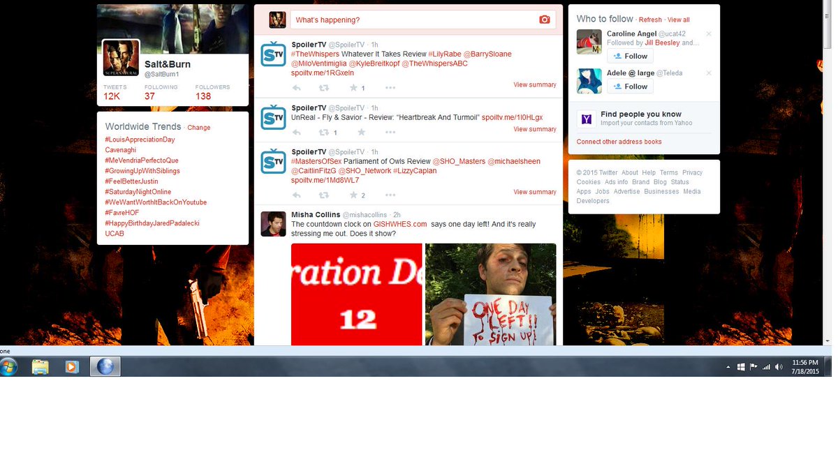Open Caroline Angel's avatar
Viewport: 838px width, 471px height.
pyautogui.click(x=589, y=42)
